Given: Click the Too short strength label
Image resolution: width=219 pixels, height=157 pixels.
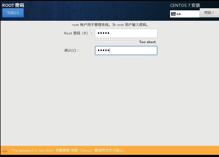Looking at the screenshot, I should point(147,42).
